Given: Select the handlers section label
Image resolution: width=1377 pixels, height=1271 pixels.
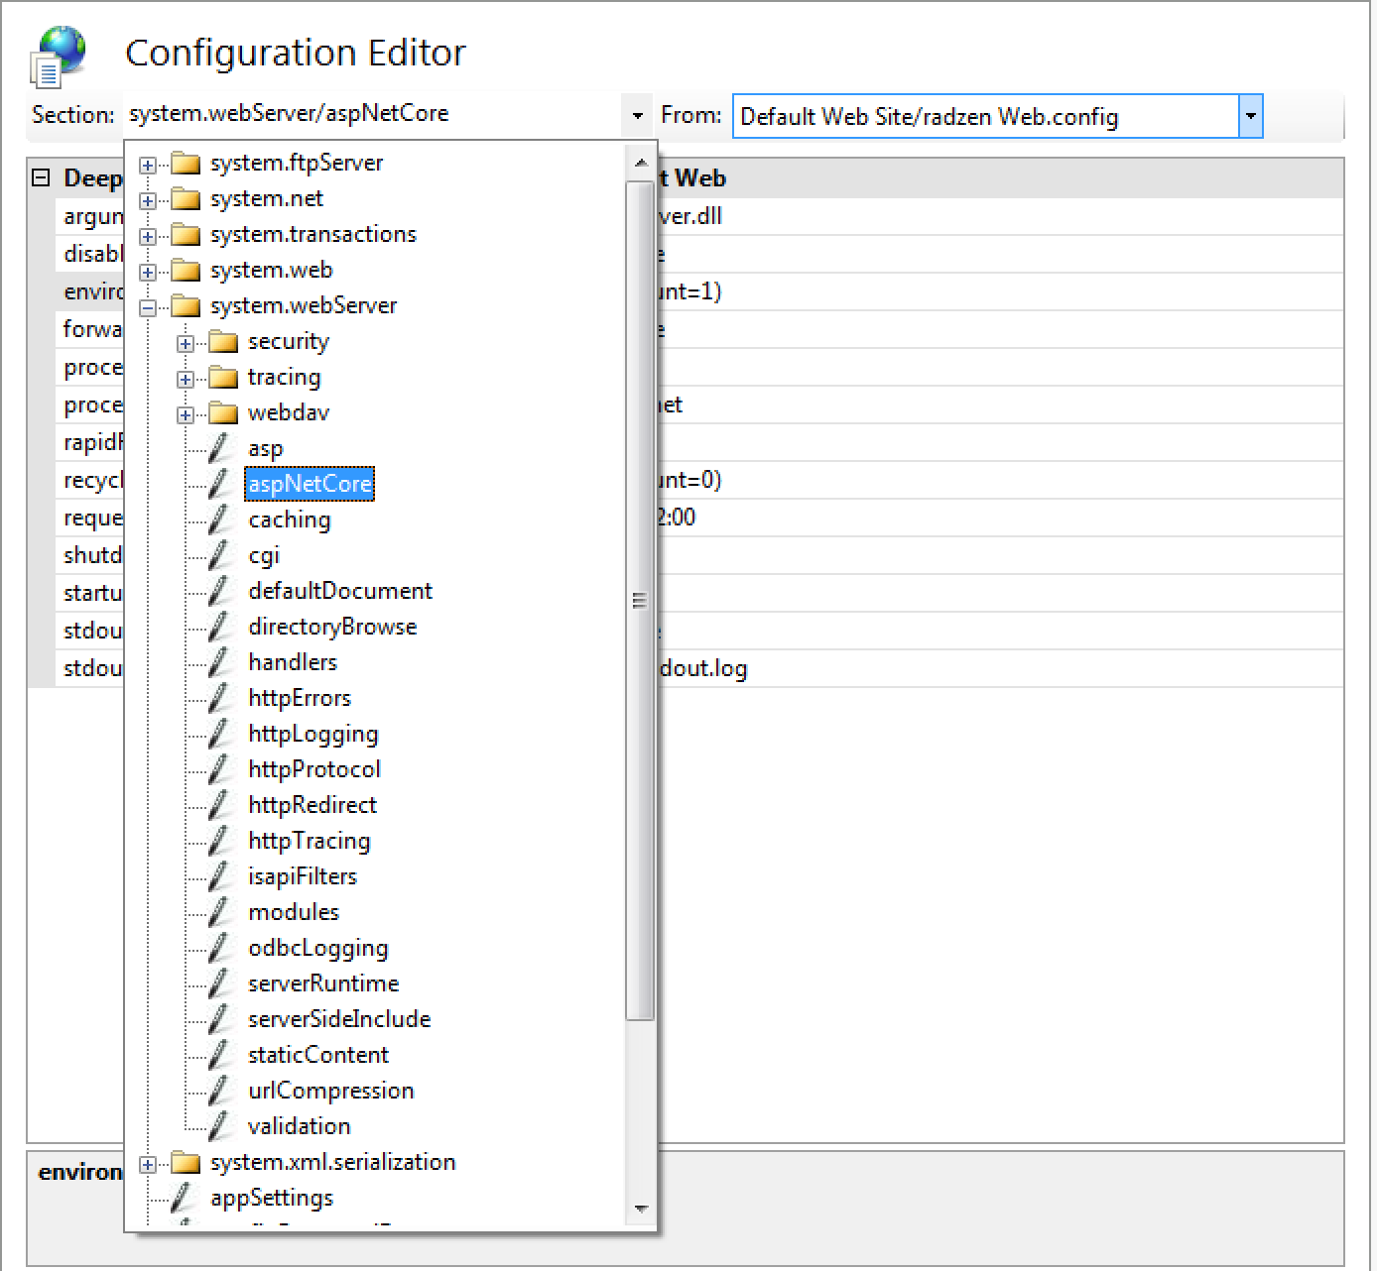Looking at the screenshot, I should tap(292, 662).
